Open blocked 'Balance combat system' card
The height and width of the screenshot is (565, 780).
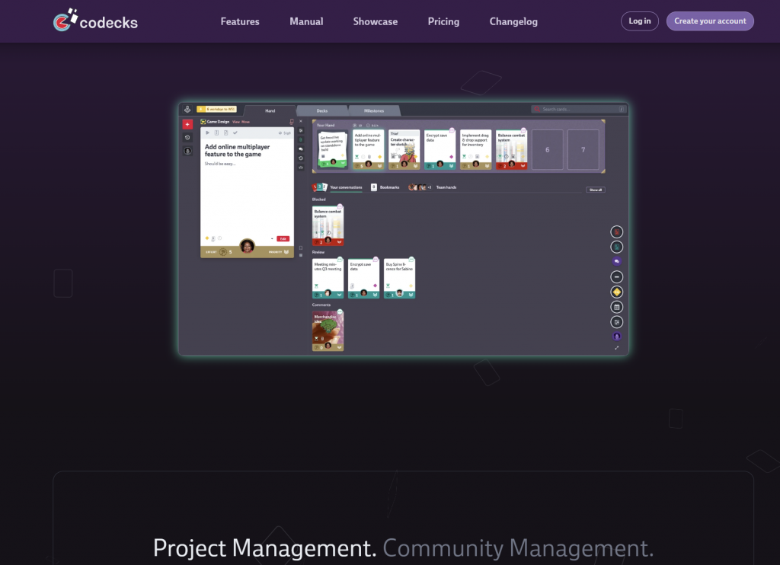328,226
